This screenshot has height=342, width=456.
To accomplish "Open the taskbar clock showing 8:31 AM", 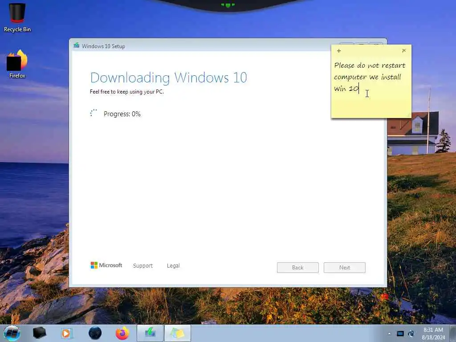I will coord(433,334).
